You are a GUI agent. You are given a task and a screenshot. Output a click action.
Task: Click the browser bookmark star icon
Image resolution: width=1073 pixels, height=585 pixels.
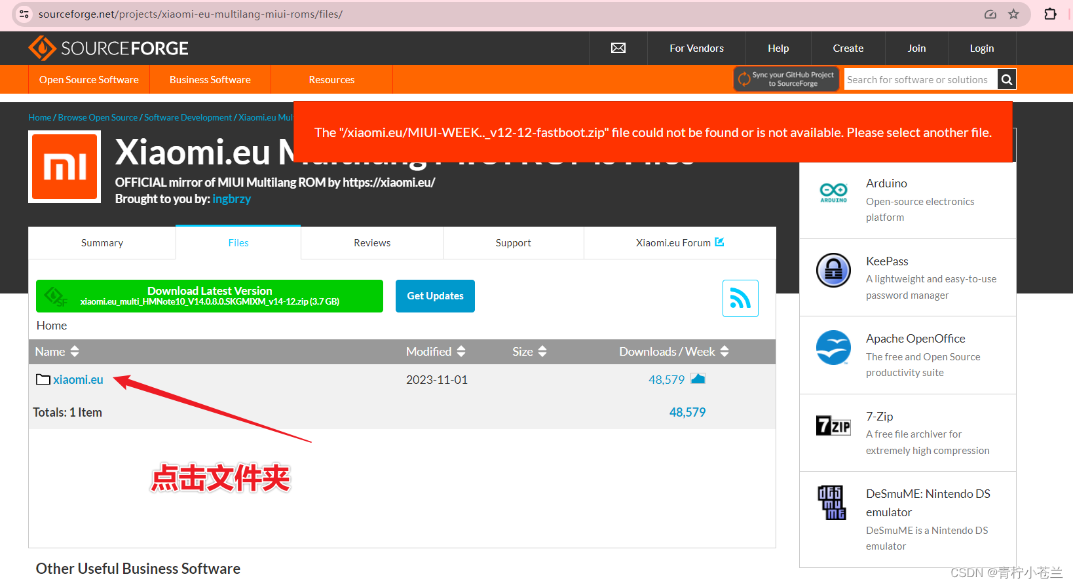click(1013, 14)
